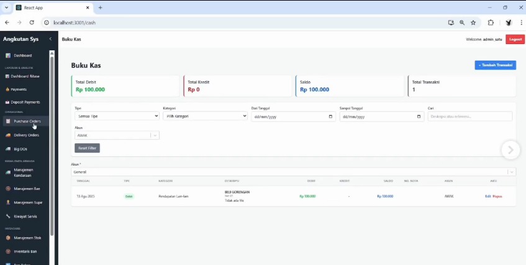The height and width of the screenshot is (265, 526).
Task: Open the browser tab search dropdown
Action: tap(6, 7)
